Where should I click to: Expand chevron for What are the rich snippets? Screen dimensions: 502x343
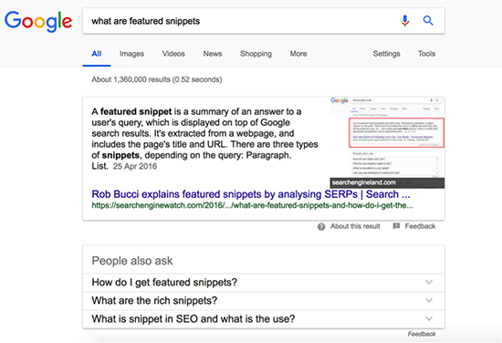pyautogui.click(x=429, y=300)
